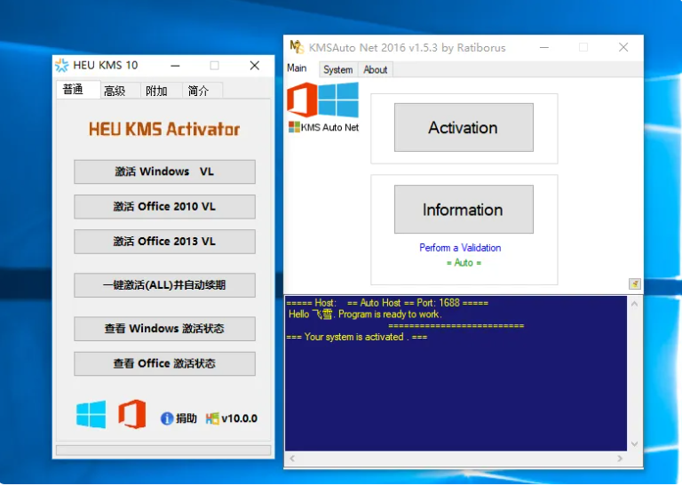Open the 简介 tab

202,91
